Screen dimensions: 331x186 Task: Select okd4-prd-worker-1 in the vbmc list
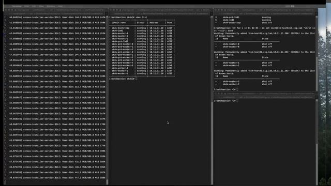point(123,55)
